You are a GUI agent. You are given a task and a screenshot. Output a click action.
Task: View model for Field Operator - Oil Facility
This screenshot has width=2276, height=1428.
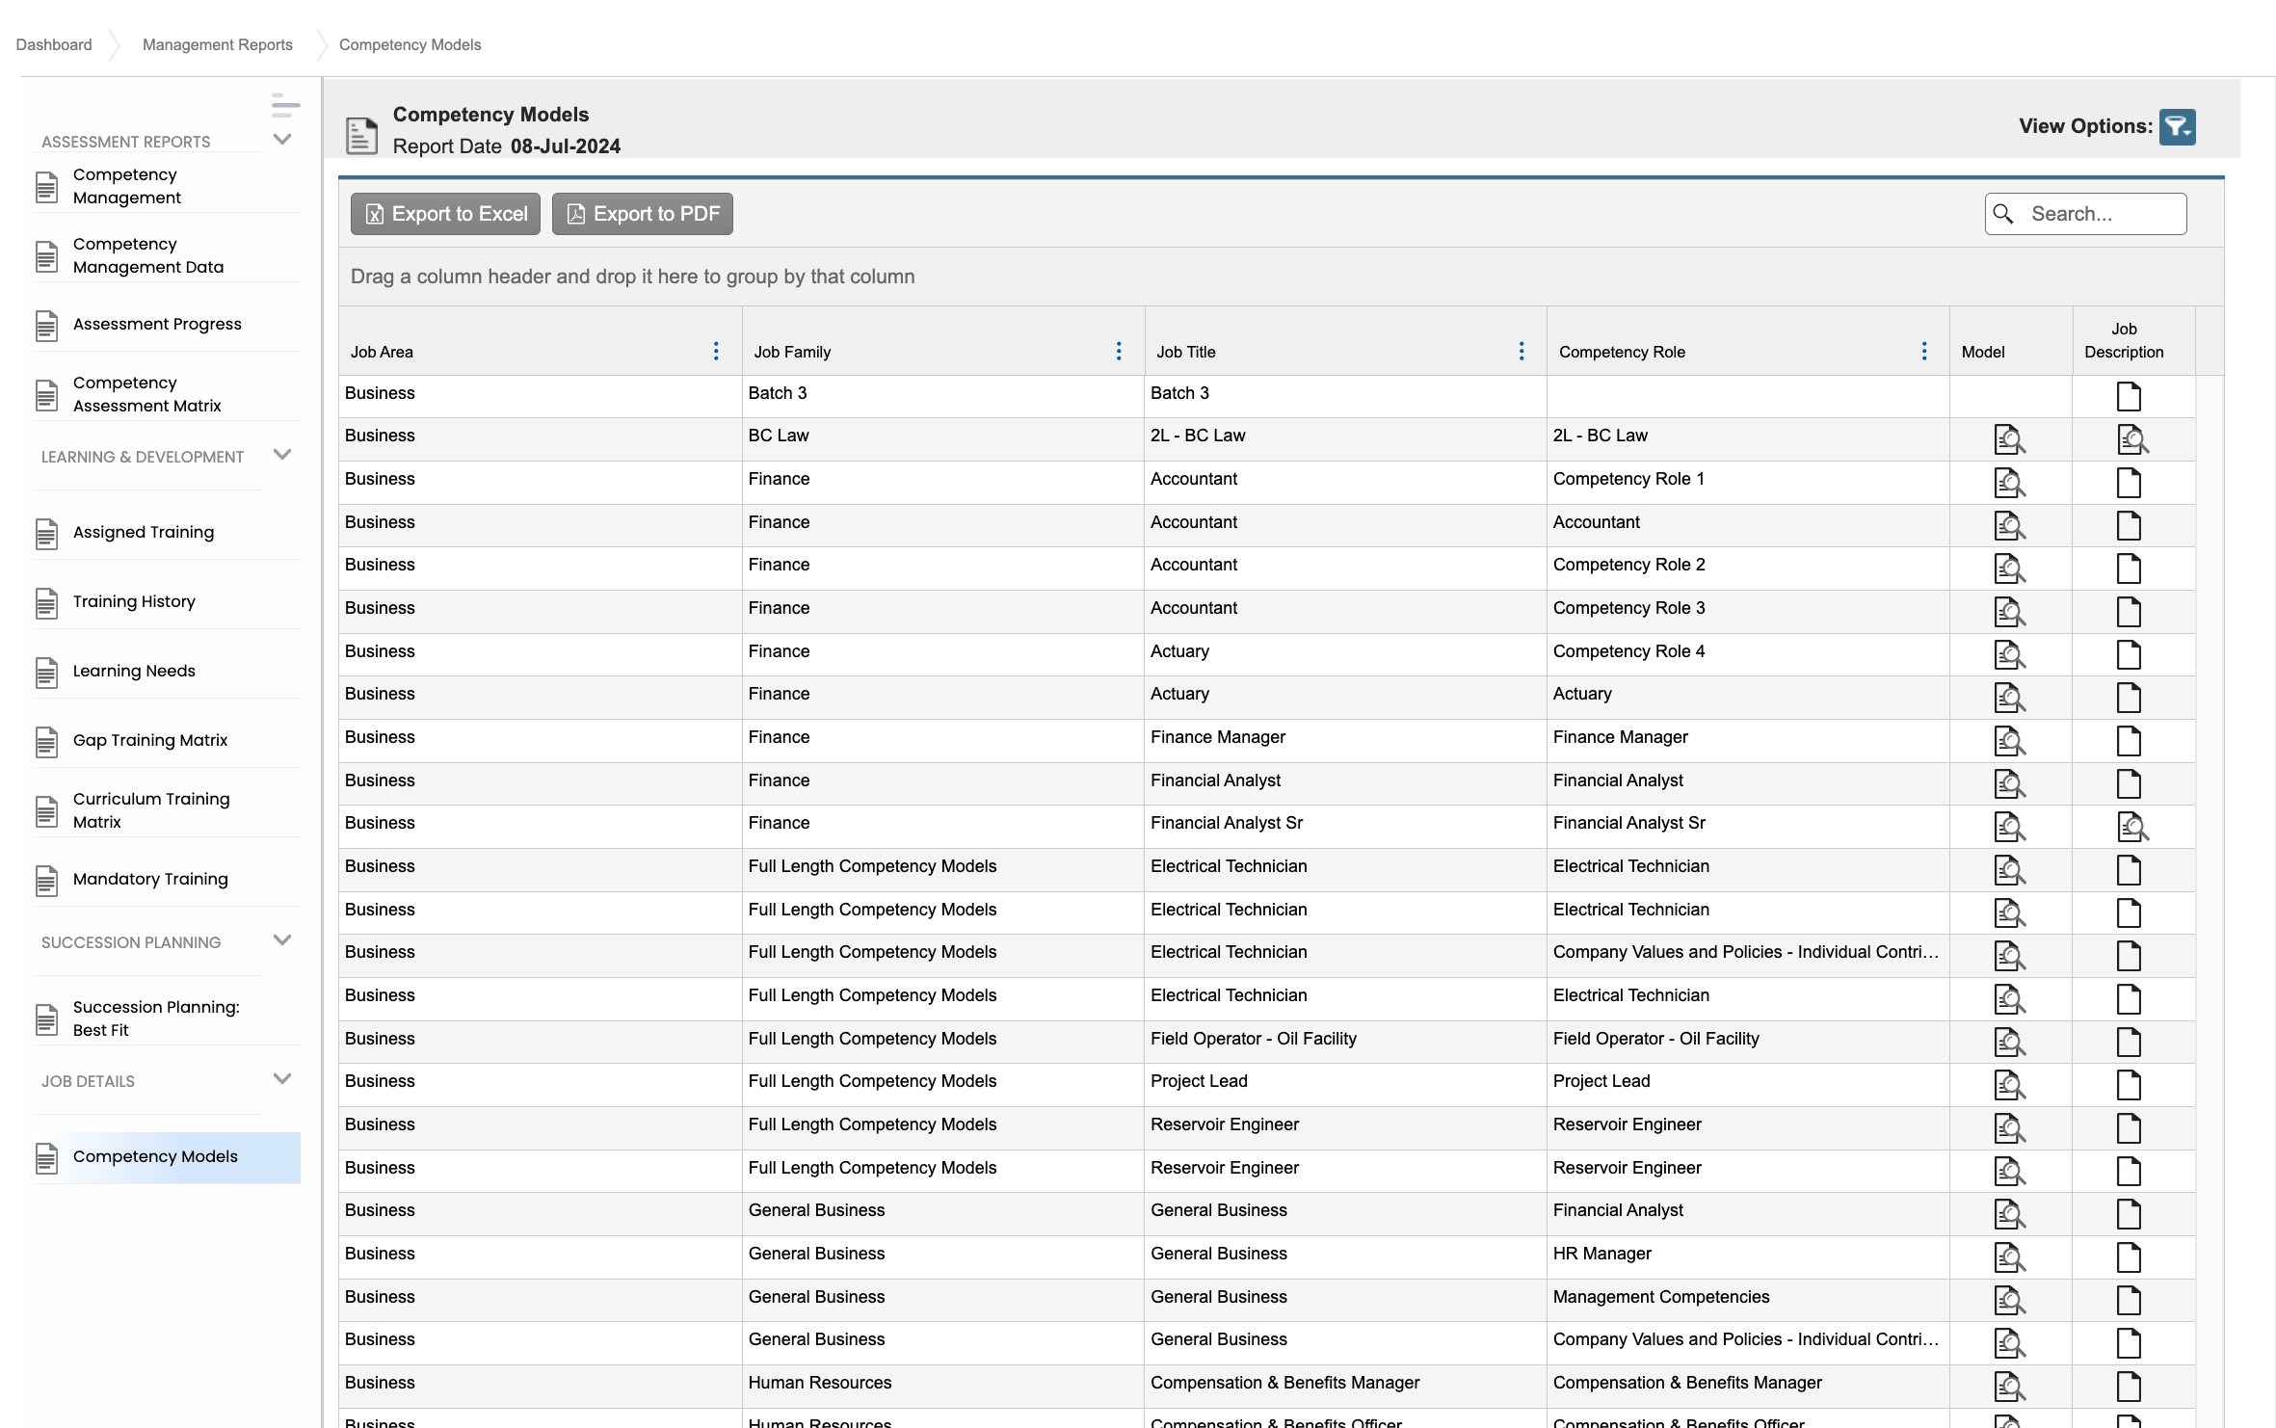click(x=2009, y=1043)
